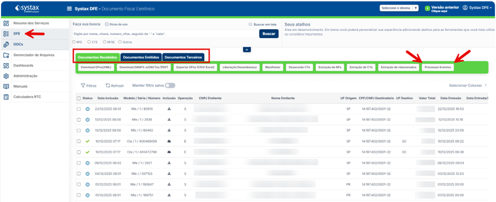Click status clock icon for Nfe 80462

[x=87, y=130]
